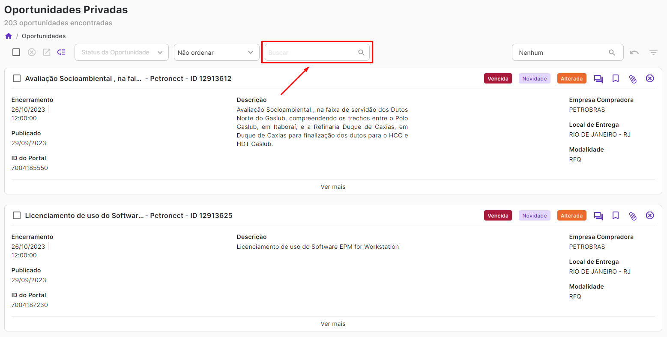The height and width of the screenshot is (337, 667).
Task: Expand Ver mais on the Licenciamento card
Action: (x=333, y=324)
